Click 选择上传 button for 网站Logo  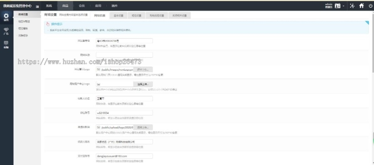coord(143,70)
